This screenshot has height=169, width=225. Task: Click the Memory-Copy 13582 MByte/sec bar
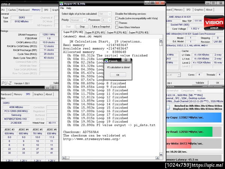point(194,117)
